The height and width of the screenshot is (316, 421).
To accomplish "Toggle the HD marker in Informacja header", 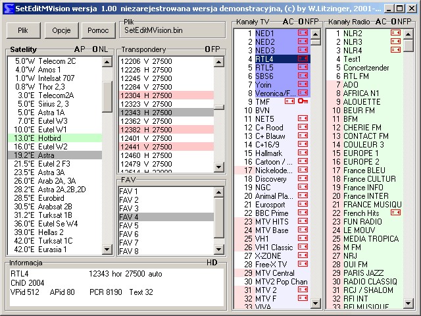I will click(211, 263).
